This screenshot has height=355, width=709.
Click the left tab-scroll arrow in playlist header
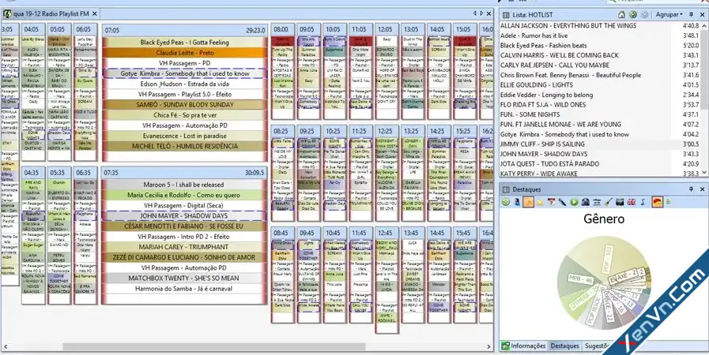tap(475, 13)
